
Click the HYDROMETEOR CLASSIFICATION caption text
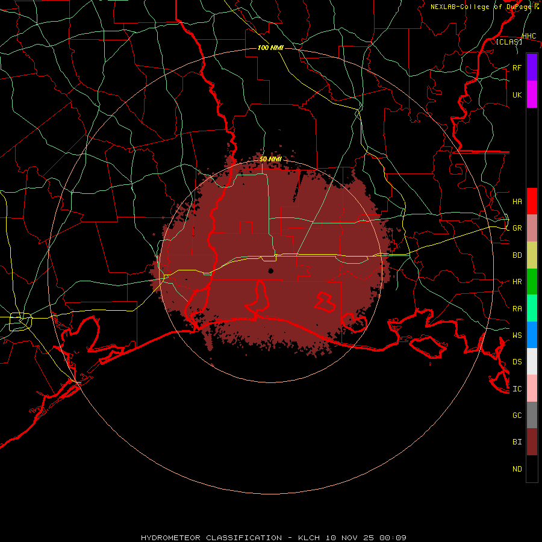[211, 538]
